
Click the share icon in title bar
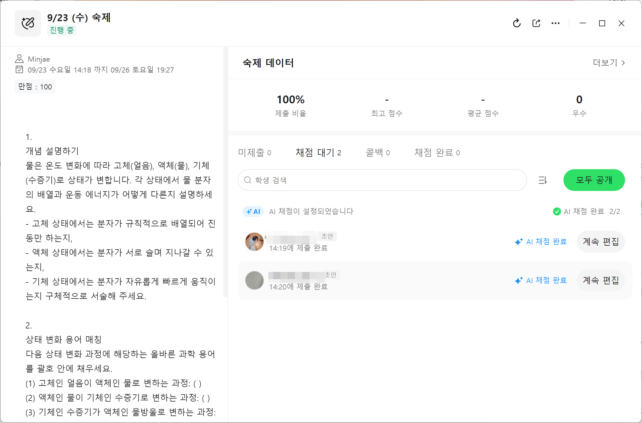click(x=536, y=23)
